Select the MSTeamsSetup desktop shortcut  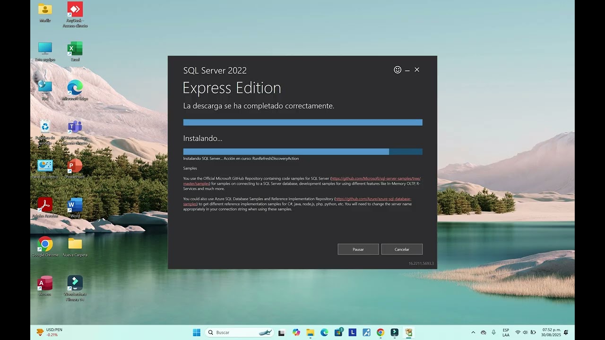(x=75, y=132)
